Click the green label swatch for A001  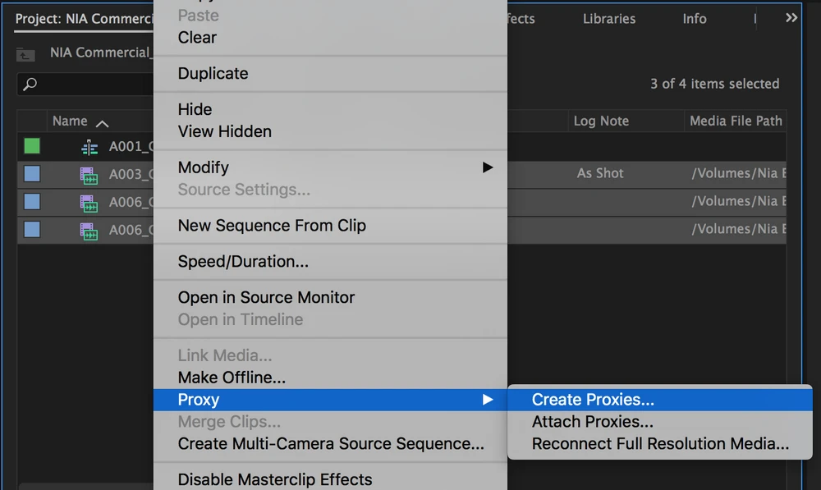[32, 147]
